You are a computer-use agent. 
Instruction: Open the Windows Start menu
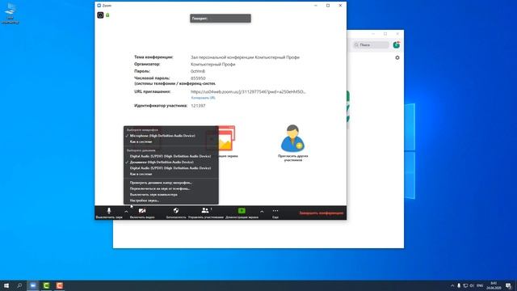pyautogui.click(x=6, y=285)
